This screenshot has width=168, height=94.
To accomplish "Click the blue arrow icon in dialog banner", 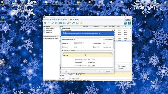I will tap(64, 33).
